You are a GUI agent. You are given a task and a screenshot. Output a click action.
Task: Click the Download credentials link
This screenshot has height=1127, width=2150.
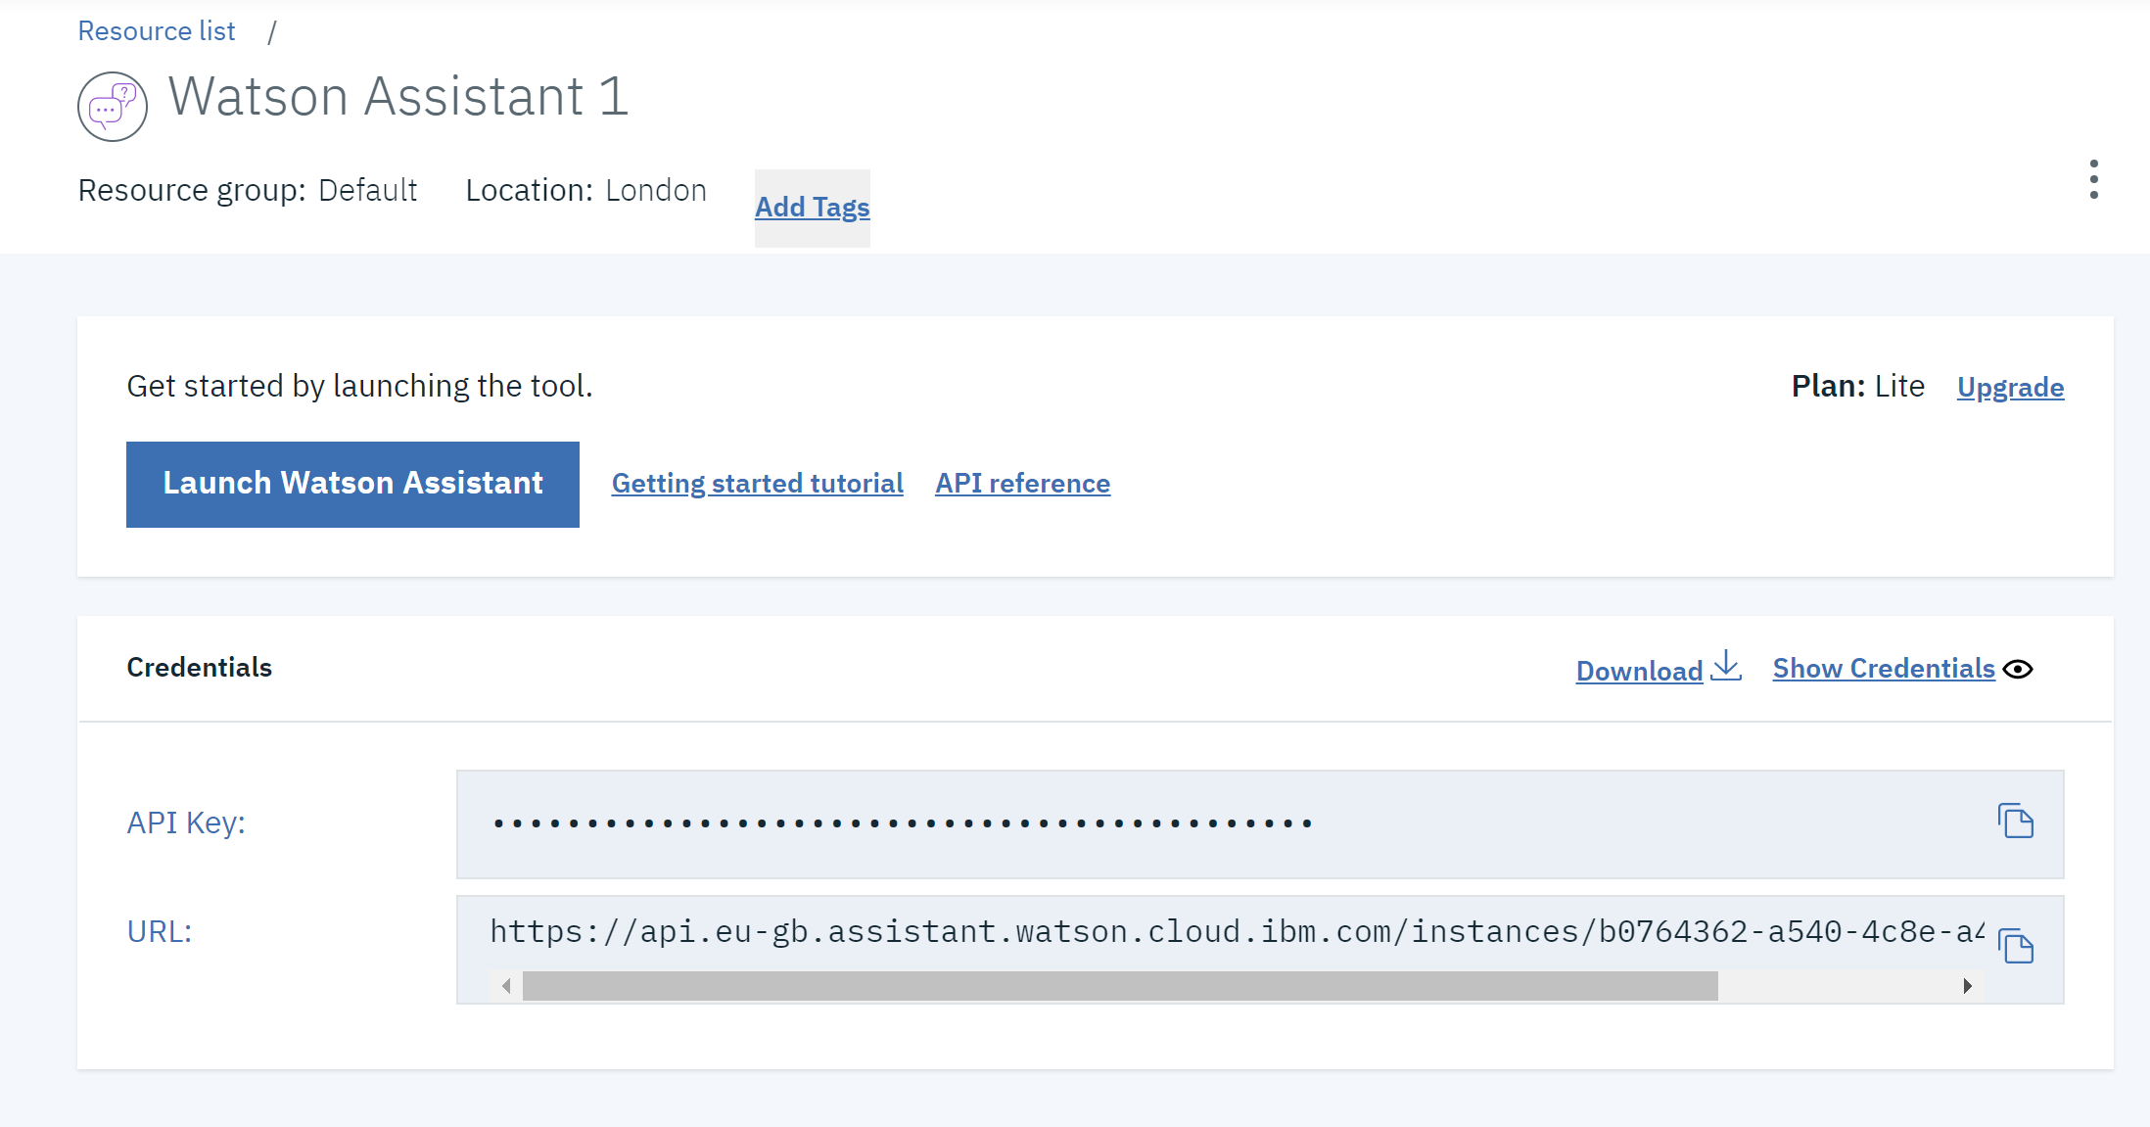[1640, 671]
